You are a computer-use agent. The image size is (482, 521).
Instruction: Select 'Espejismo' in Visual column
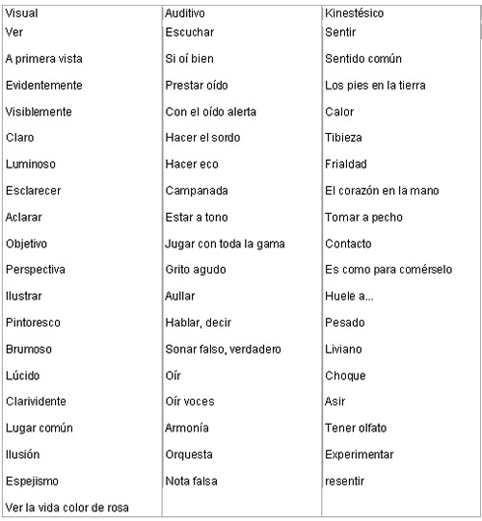[32, 482]
